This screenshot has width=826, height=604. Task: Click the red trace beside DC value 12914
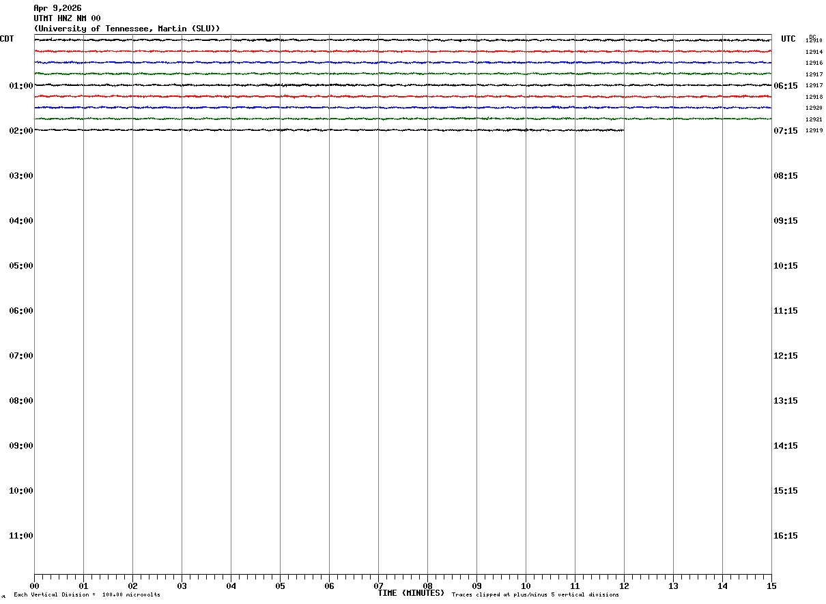(403, 51)
